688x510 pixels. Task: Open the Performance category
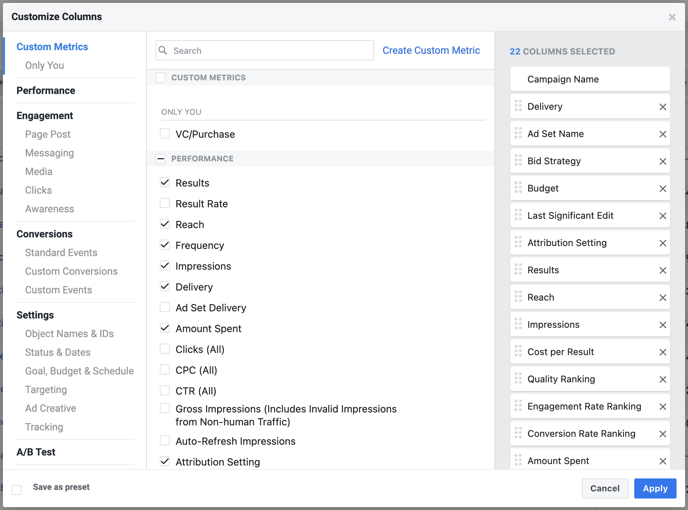(46, 90)
